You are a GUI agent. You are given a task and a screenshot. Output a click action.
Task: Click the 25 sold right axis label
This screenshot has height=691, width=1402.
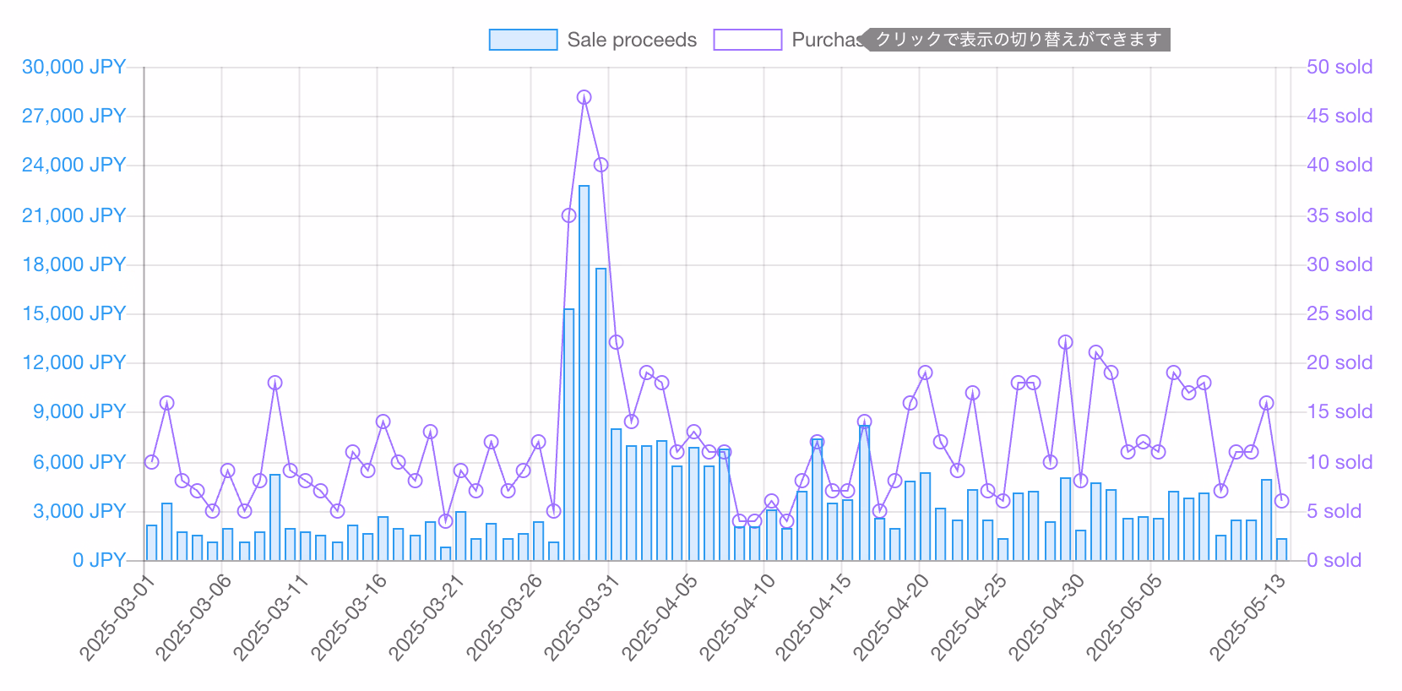(1339, 313)
